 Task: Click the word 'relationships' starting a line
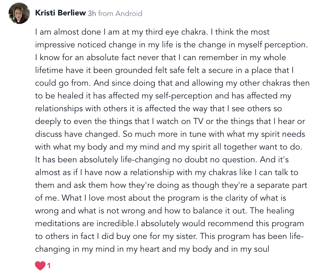pos(59,109)
